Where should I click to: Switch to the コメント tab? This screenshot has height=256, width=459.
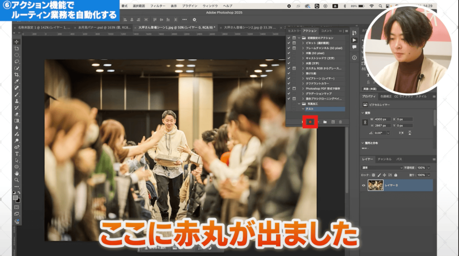click(x=326, y=31)
